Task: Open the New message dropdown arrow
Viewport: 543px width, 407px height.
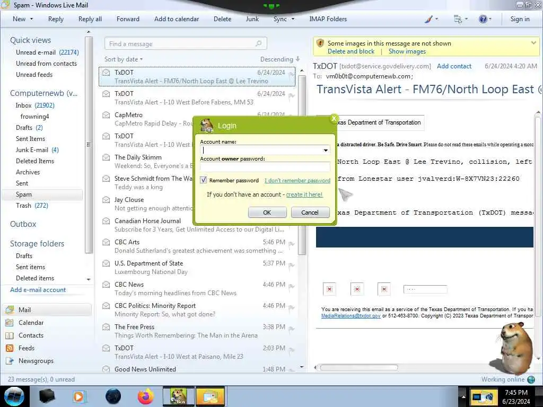Action: pyautogui.click(x=31, y=19)
